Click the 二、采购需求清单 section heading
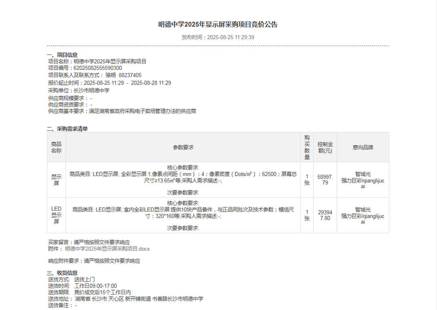This screenshot has height=310, width=437. [67, 129]
